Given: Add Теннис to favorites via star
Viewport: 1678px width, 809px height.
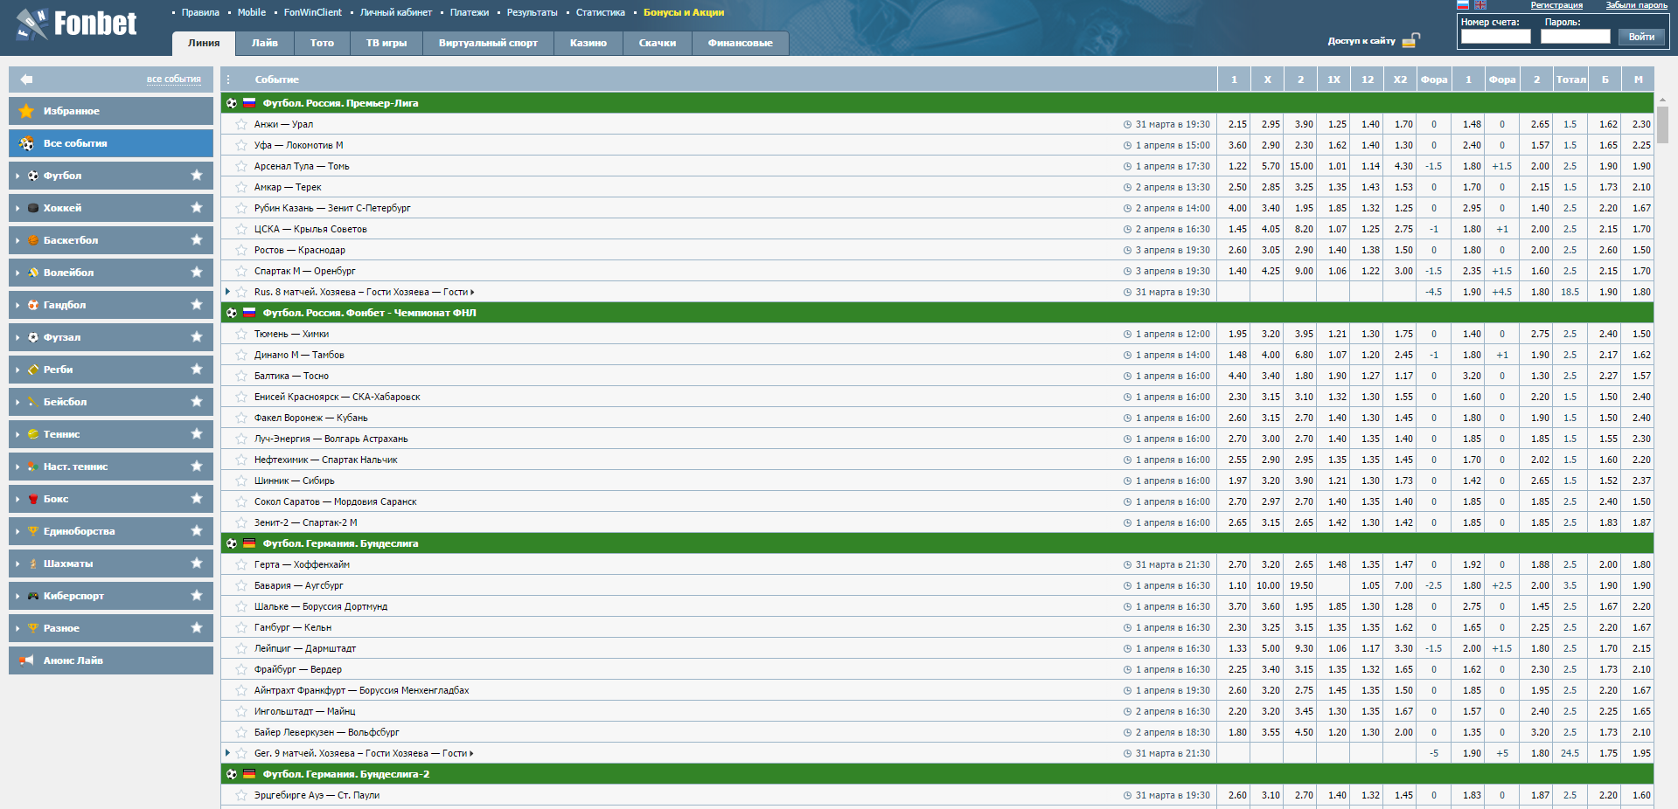Looking at the screenshot, I should pyautogui.click(x=197, y=434).
